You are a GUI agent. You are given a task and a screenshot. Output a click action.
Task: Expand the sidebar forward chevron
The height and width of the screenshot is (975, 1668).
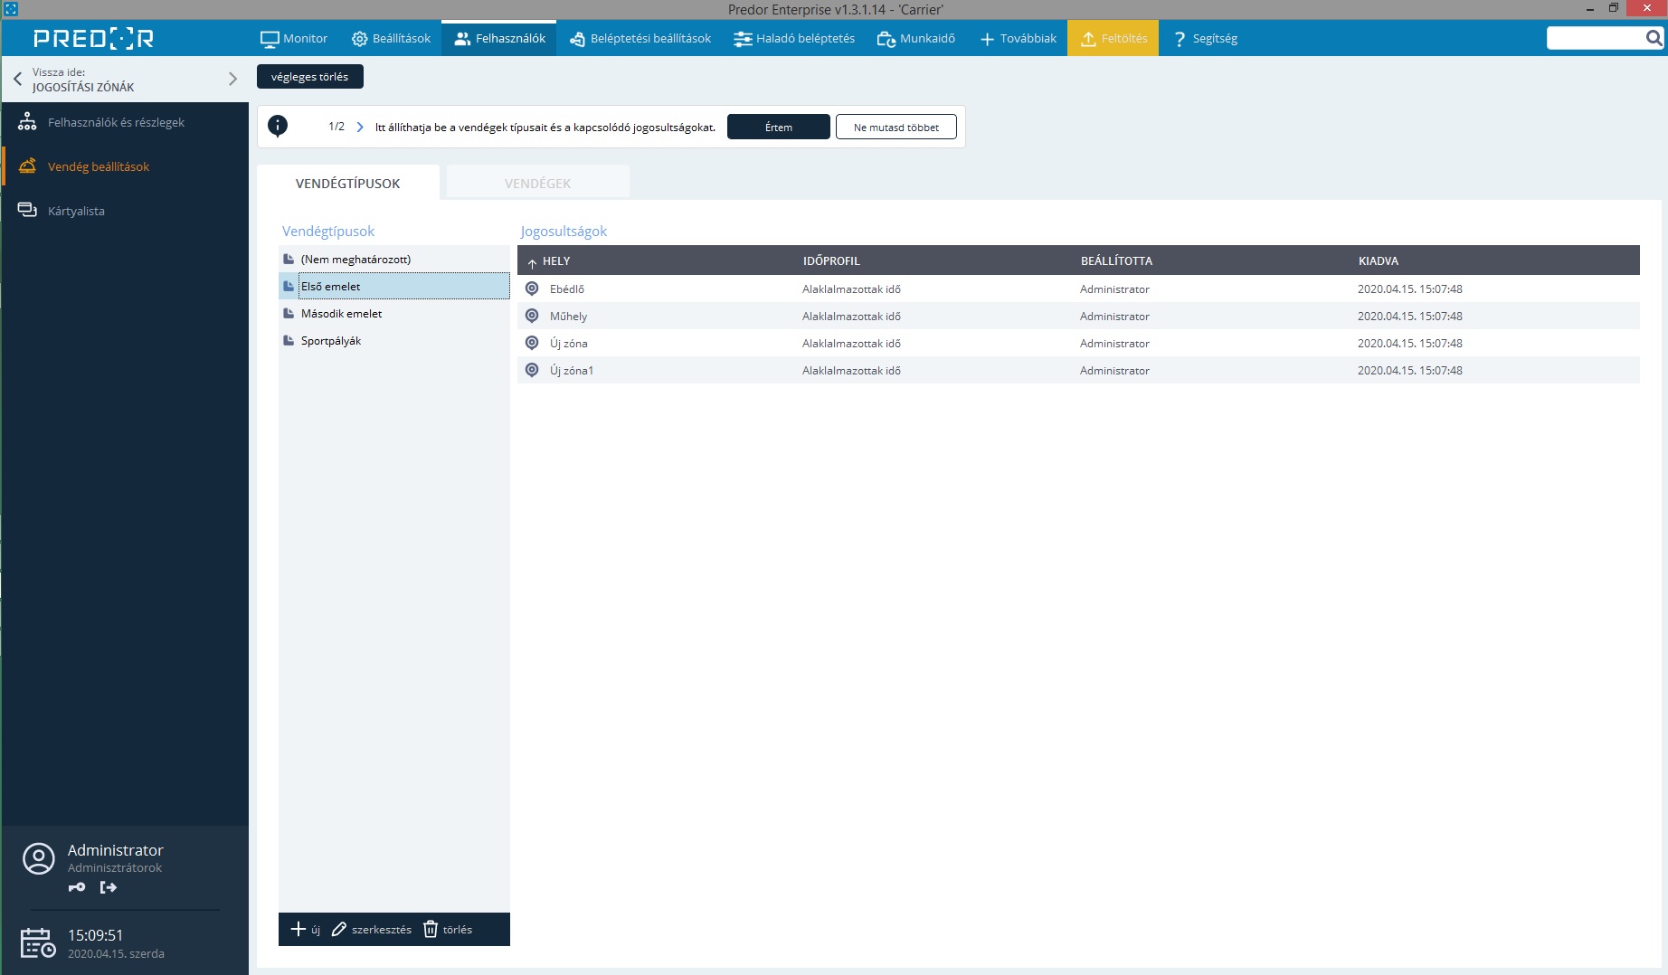pyautogui.click(x=232, y=79)
